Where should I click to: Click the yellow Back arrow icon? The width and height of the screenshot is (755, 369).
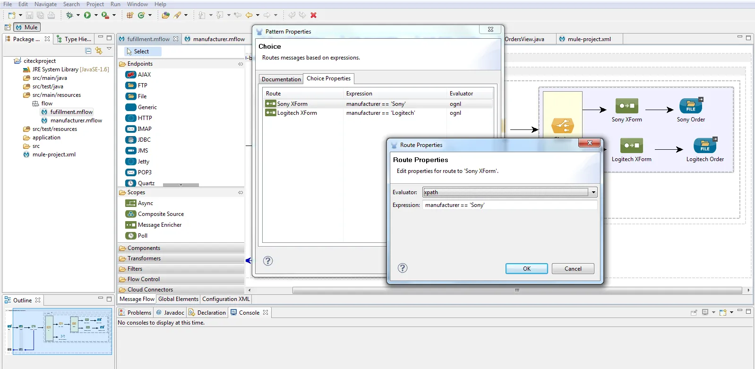249,15
